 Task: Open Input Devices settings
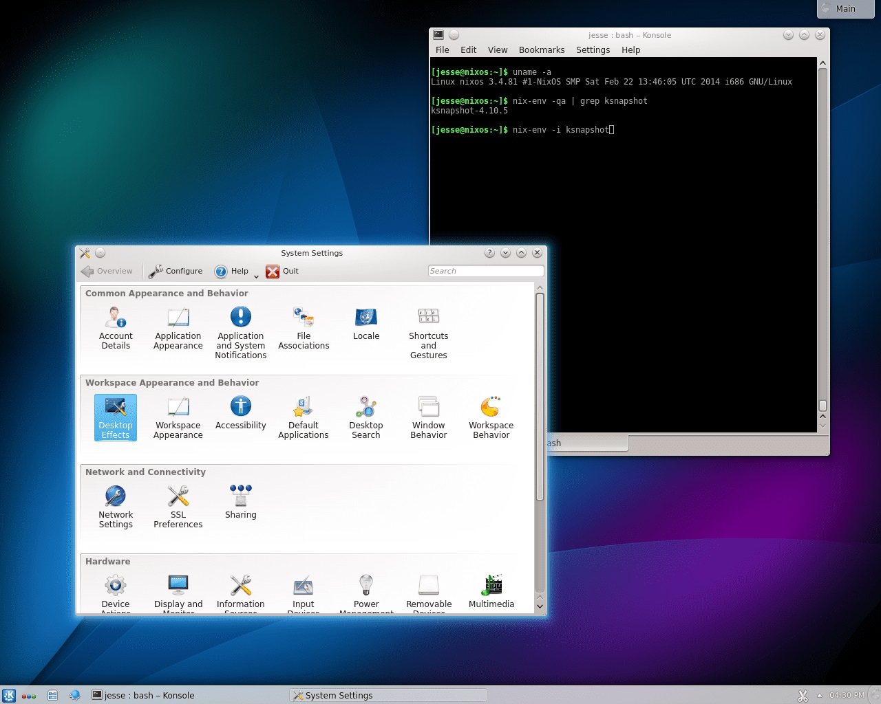click(304, 593)
